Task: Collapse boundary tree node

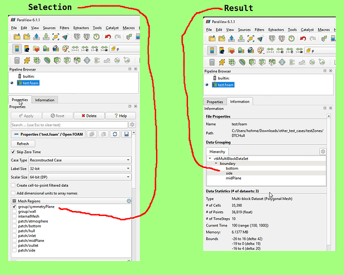Action: pyautogui.click(x=216, y=163)
